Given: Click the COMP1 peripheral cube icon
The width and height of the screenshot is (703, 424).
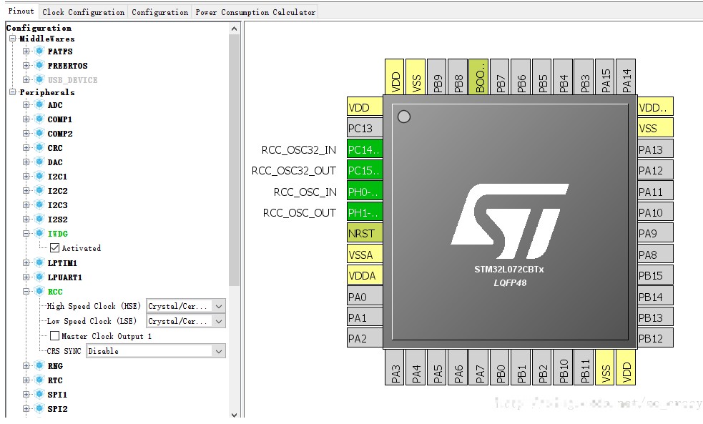Looking at the screenshot, I should point(40,119).
